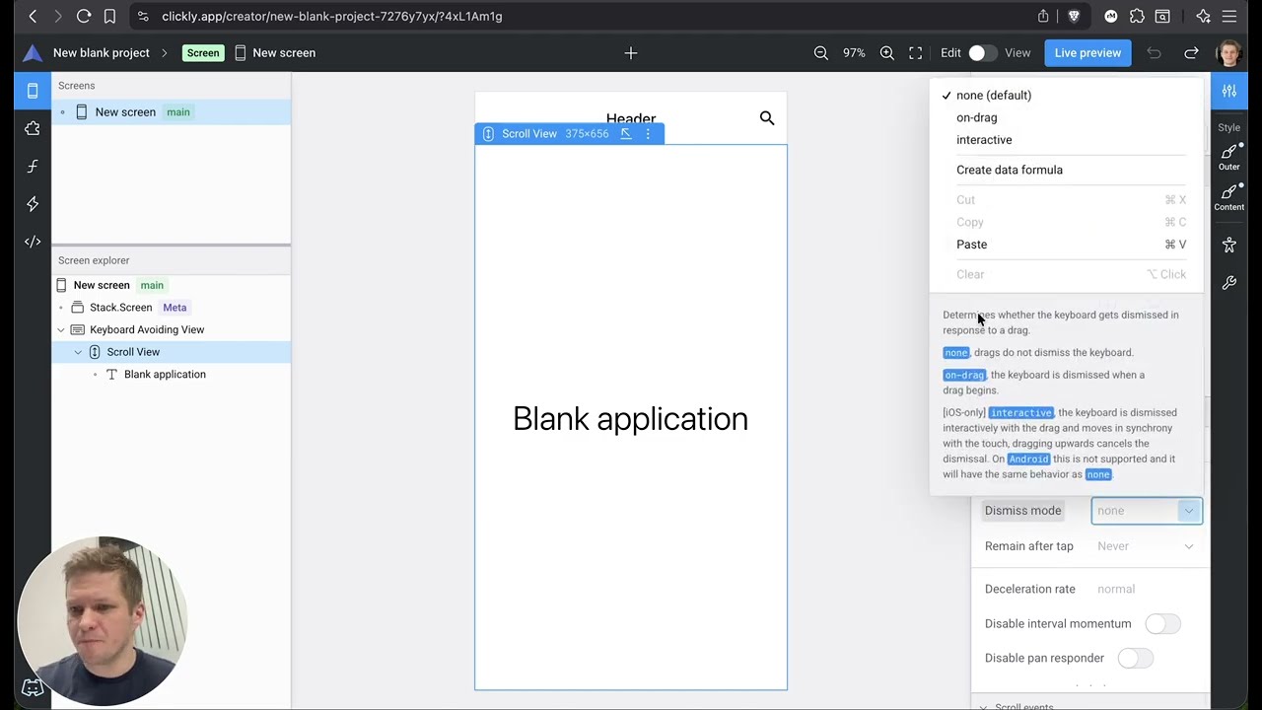Select Paste from the context menu
Image resolution: width=1262 pixels, height=710 pixels.
(x=1066, y=245)
